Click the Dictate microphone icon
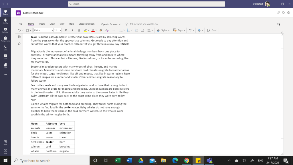The width and height of the screenshot is (293, 165). tap(199, 30)
